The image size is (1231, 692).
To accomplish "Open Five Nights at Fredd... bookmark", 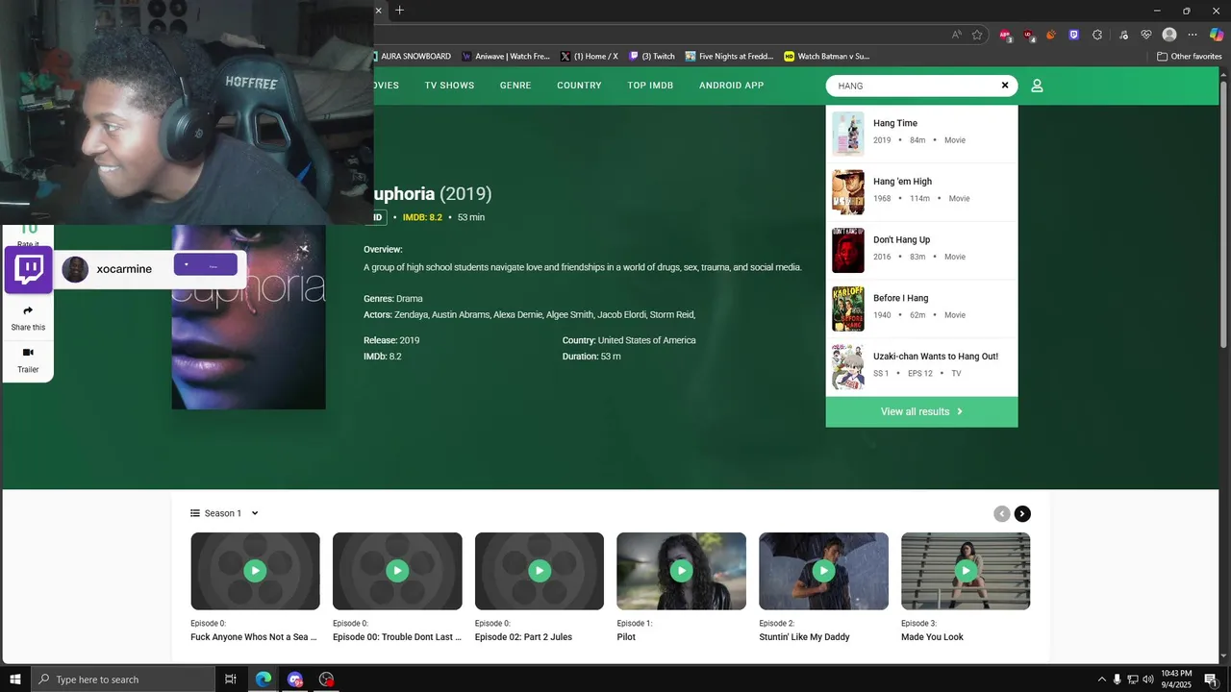I will (x=730, y=56).
